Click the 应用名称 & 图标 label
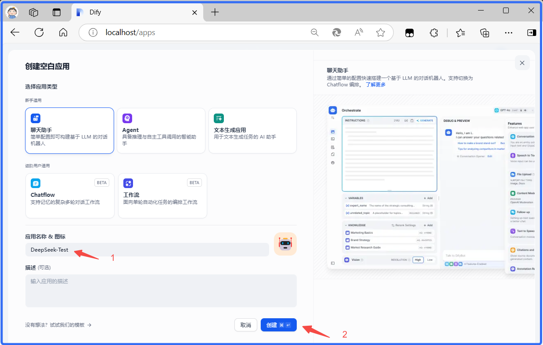Image resolution: width=543 pixels, height=345 pixels. point(46,237)
